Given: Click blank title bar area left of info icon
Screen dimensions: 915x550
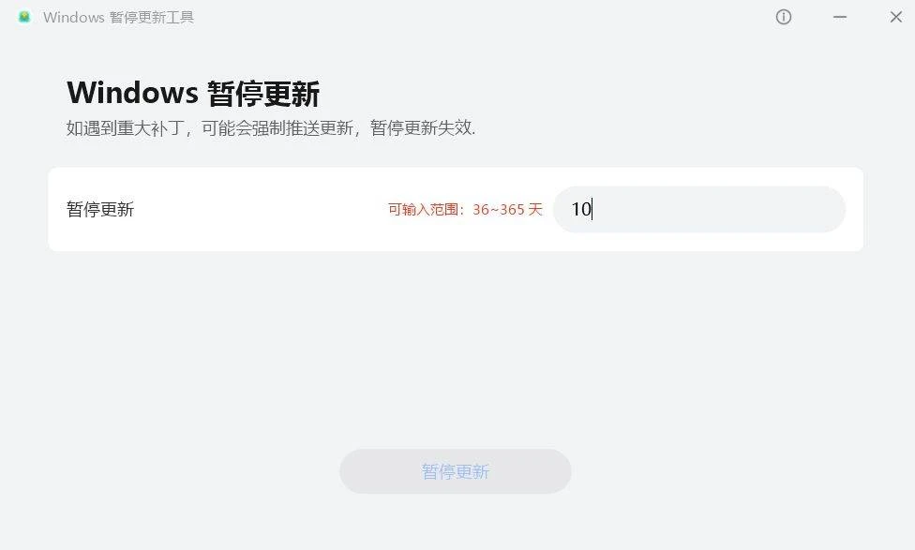Looking at the screenshot, I should (x=485, y=17).
